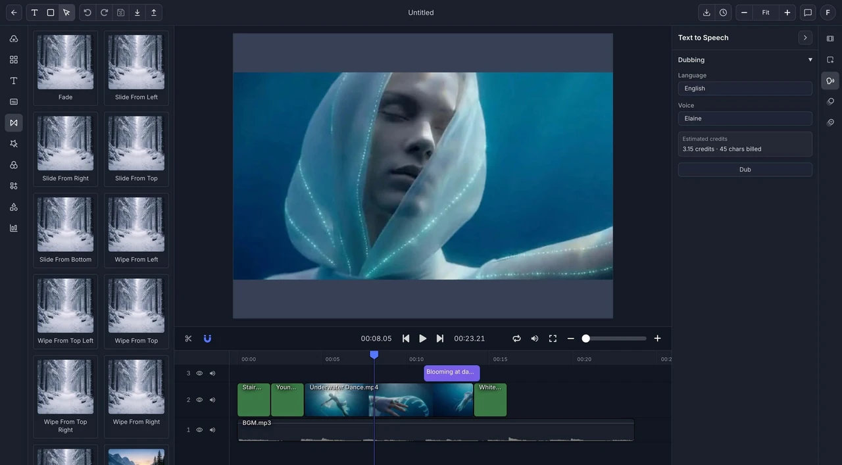Image resolution: width=842 pixels, height=465 pixels.
Task: Select the rectangle shape tool
Action: click(x=51, y=12)
